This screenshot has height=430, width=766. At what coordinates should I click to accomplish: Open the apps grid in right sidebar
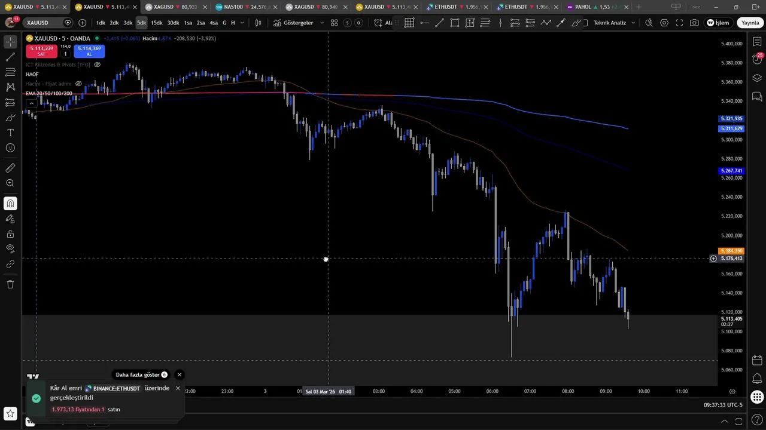pos(757,397)
